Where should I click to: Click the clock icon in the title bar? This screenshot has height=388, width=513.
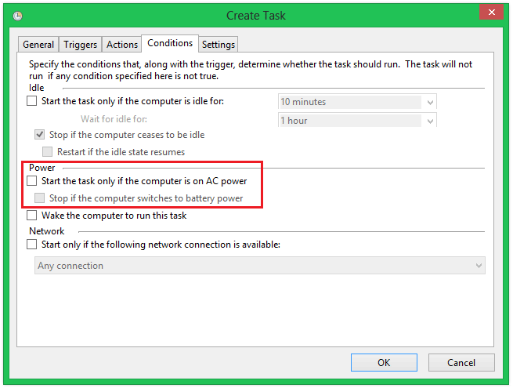point(18,16)
